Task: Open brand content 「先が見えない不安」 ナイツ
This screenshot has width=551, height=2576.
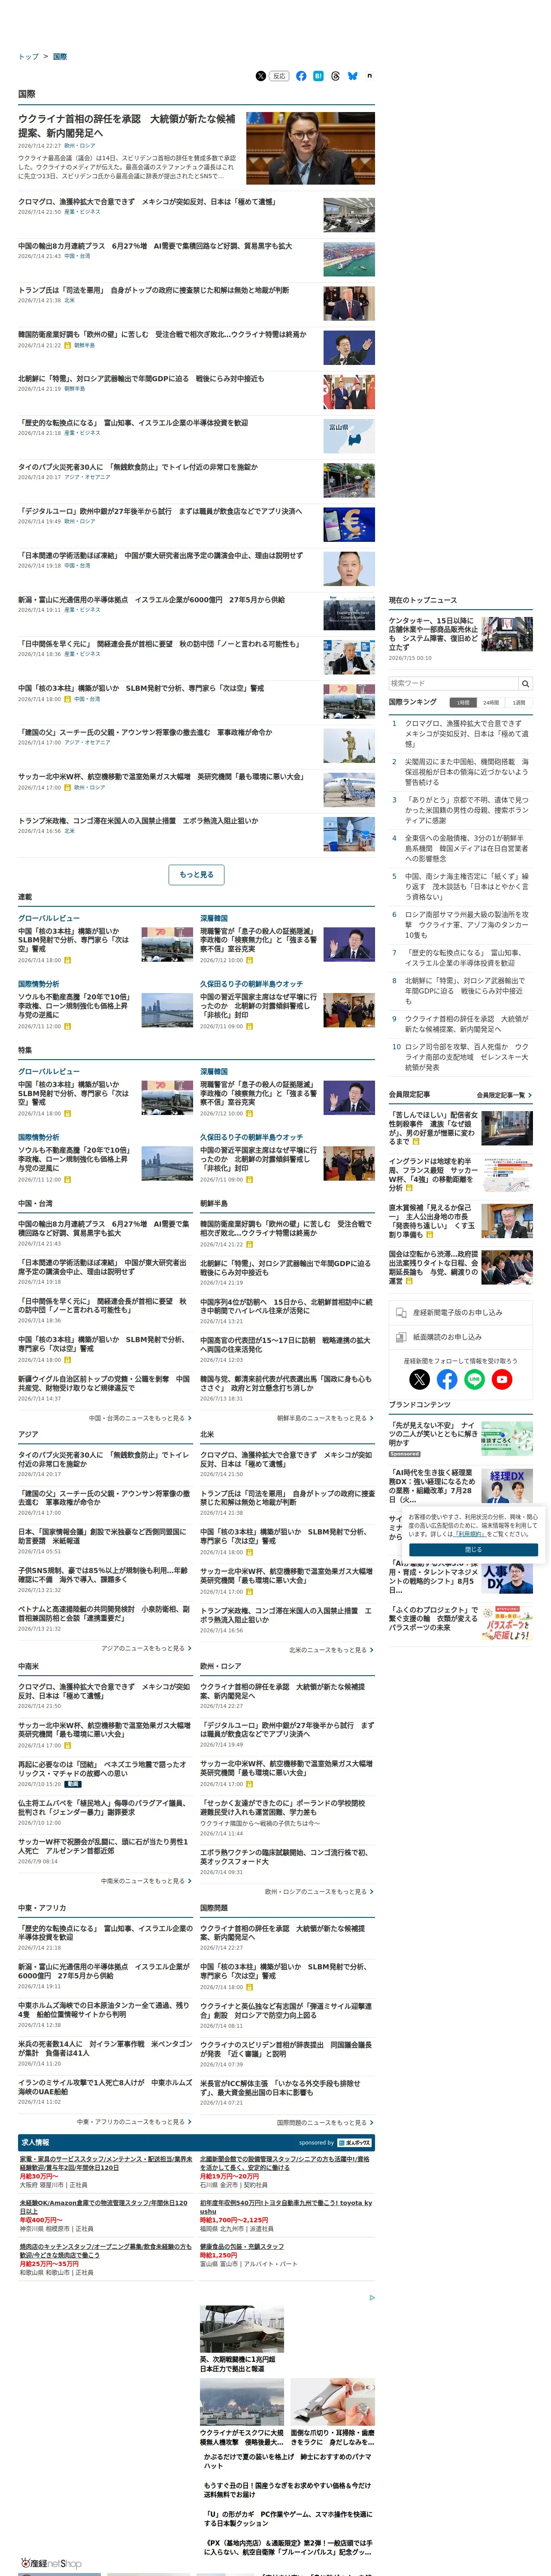Action: tap(432, 1433)
